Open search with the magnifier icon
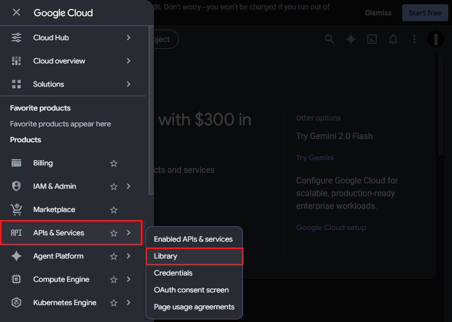The width and height of the screenshot is (452, 322). click(330, 39)
